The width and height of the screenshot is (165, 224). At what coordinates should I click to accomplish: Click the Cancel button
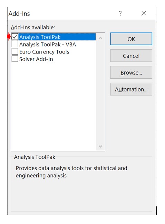coord(131,56)
